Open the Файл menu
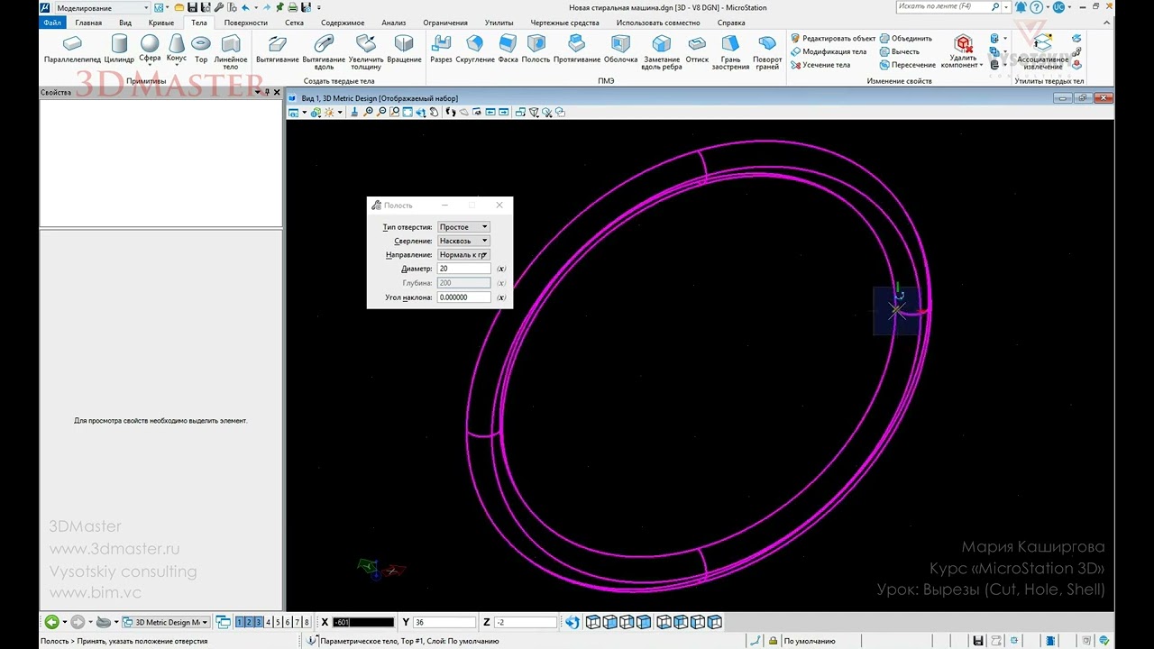 52,23
